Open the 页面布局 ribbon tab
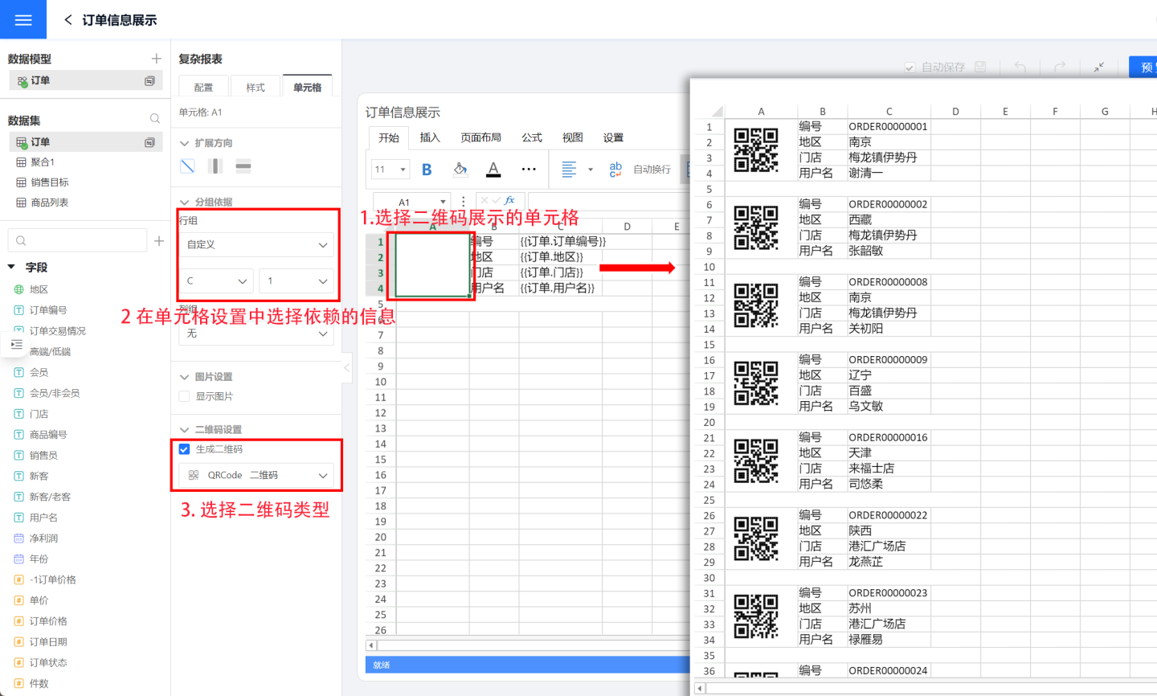Screen dimensions: 1157x696 click(480, 137)
